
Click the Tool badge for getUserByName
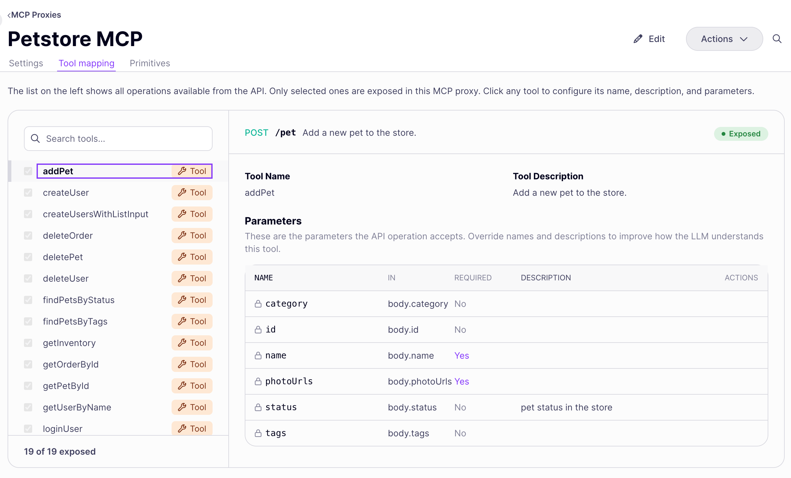tap(192, 407)
